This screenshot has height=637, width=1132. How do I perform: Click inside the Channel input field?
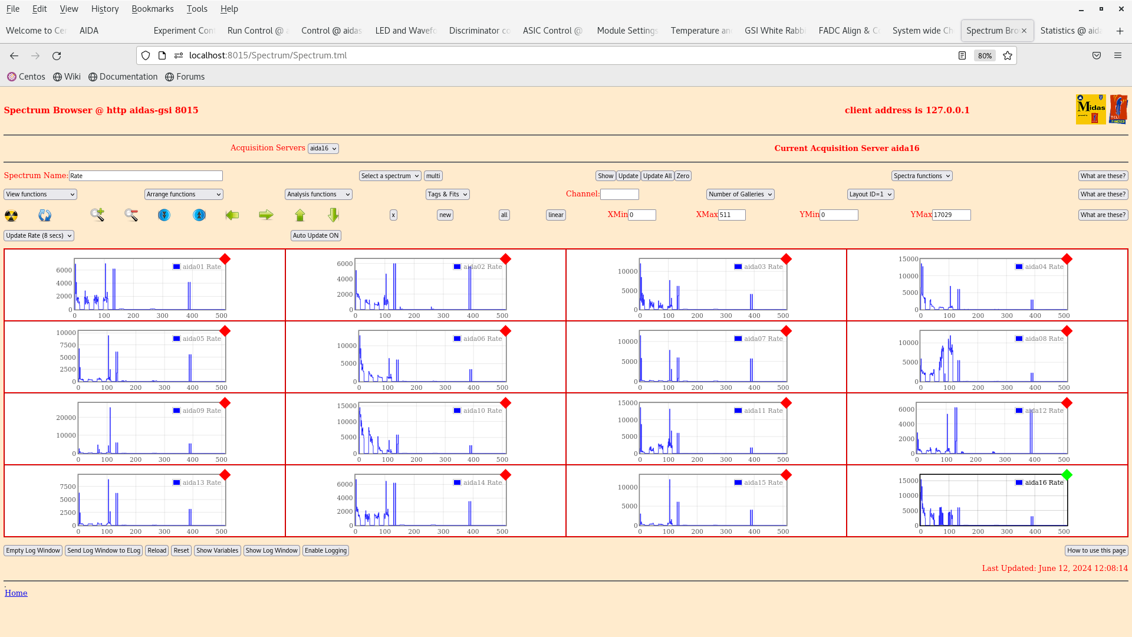[620, 194]
